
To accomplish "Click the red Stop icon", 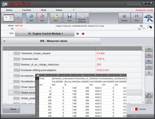I will coord(42,16).
